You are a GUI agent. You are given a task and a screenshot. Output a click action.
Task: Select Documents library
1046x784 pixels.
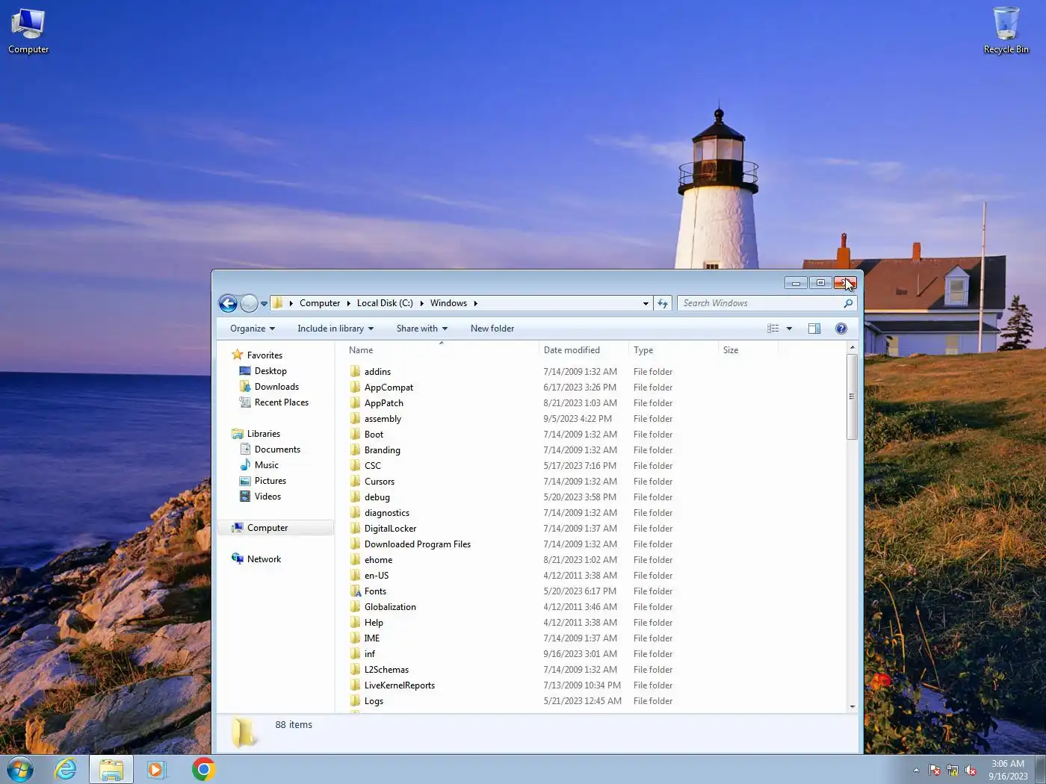(x=277, y=449)
